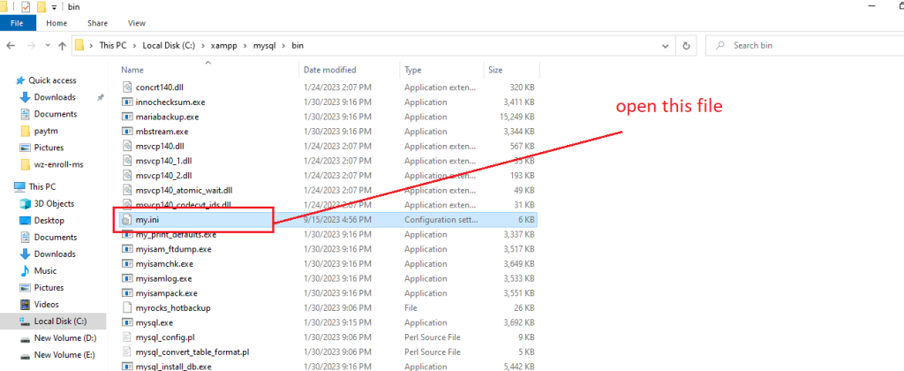
Task: Select Local Disk (C:) in navigation pane
Action: click(61, 322)
